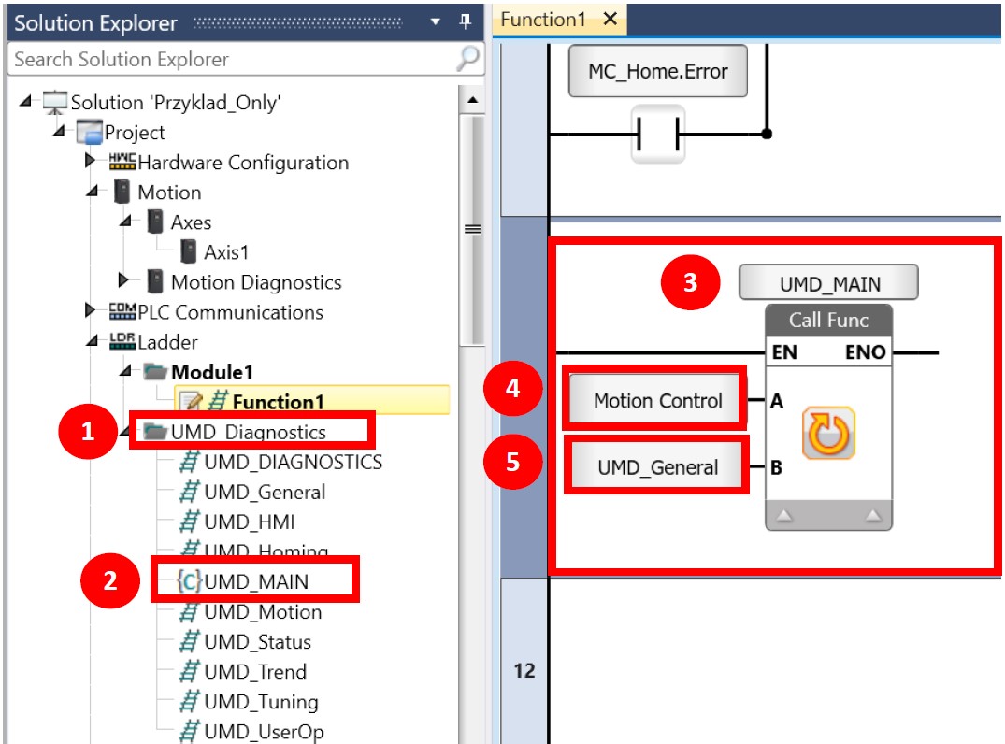
Task: Click the UMD_MAIN C-function icon in tree
Action: click(x=189, y=581)
